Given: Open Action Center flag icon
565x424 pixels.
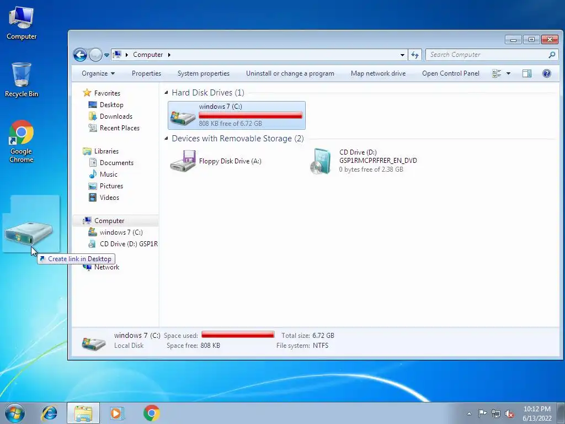Looking at the screenshot, I should (482, 414).
